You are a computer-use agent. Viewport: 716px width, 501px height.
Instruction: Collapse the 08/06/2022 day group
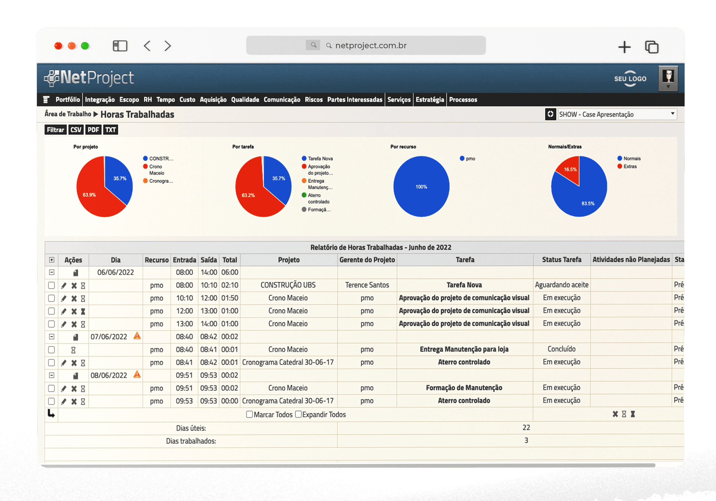(x=52, y=375)
